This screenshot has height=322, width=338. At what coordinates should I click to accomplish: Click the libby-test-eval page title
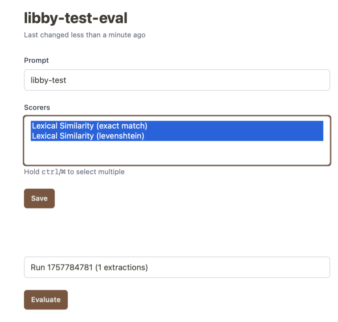click(75, 18)
